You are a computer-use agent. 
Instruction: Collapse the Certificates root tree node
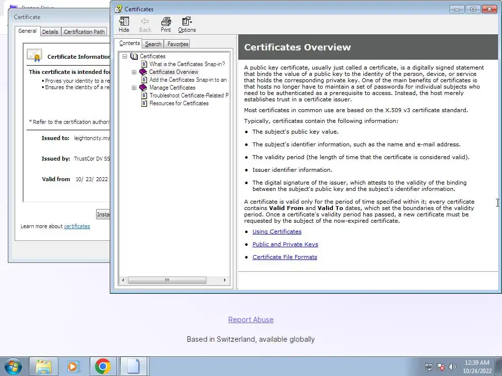(x=125, y=56)
